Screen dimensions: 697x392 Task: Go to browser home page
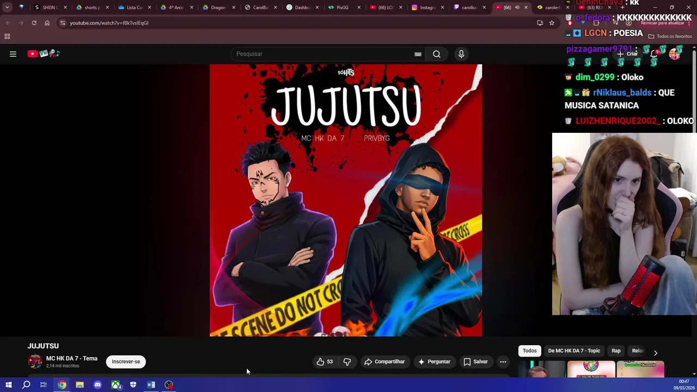[x=47, y=23]
